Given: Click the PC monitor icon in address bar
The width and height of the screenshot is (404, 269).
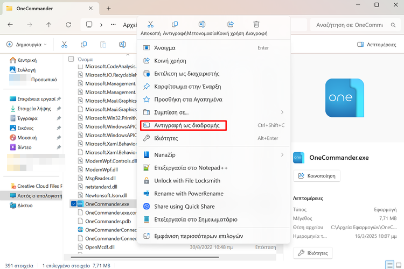Looking at the screenshot, I should click(89, 25).
